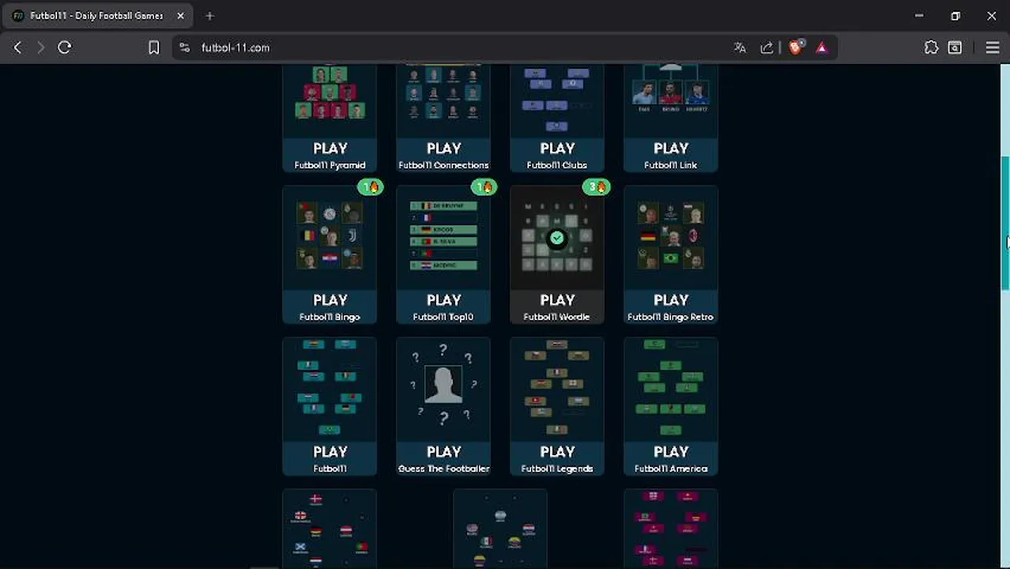This screenshot has height=569, width=1010.
Task: Open the bottom-middle flags formation game card
Action: [x=500, y=529]
